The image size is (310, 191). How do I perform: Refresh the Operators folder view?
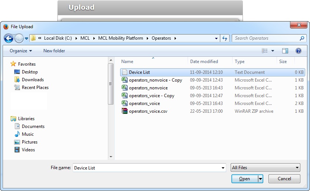(225, 38)
